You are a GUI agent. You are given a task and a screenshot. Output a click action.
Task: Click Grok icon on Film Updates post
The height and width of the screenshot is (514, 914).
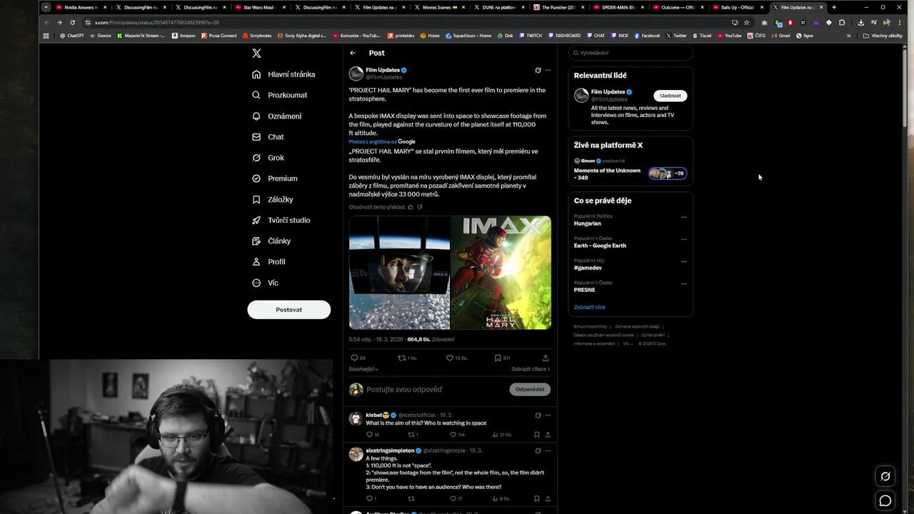tap(538, 70)
